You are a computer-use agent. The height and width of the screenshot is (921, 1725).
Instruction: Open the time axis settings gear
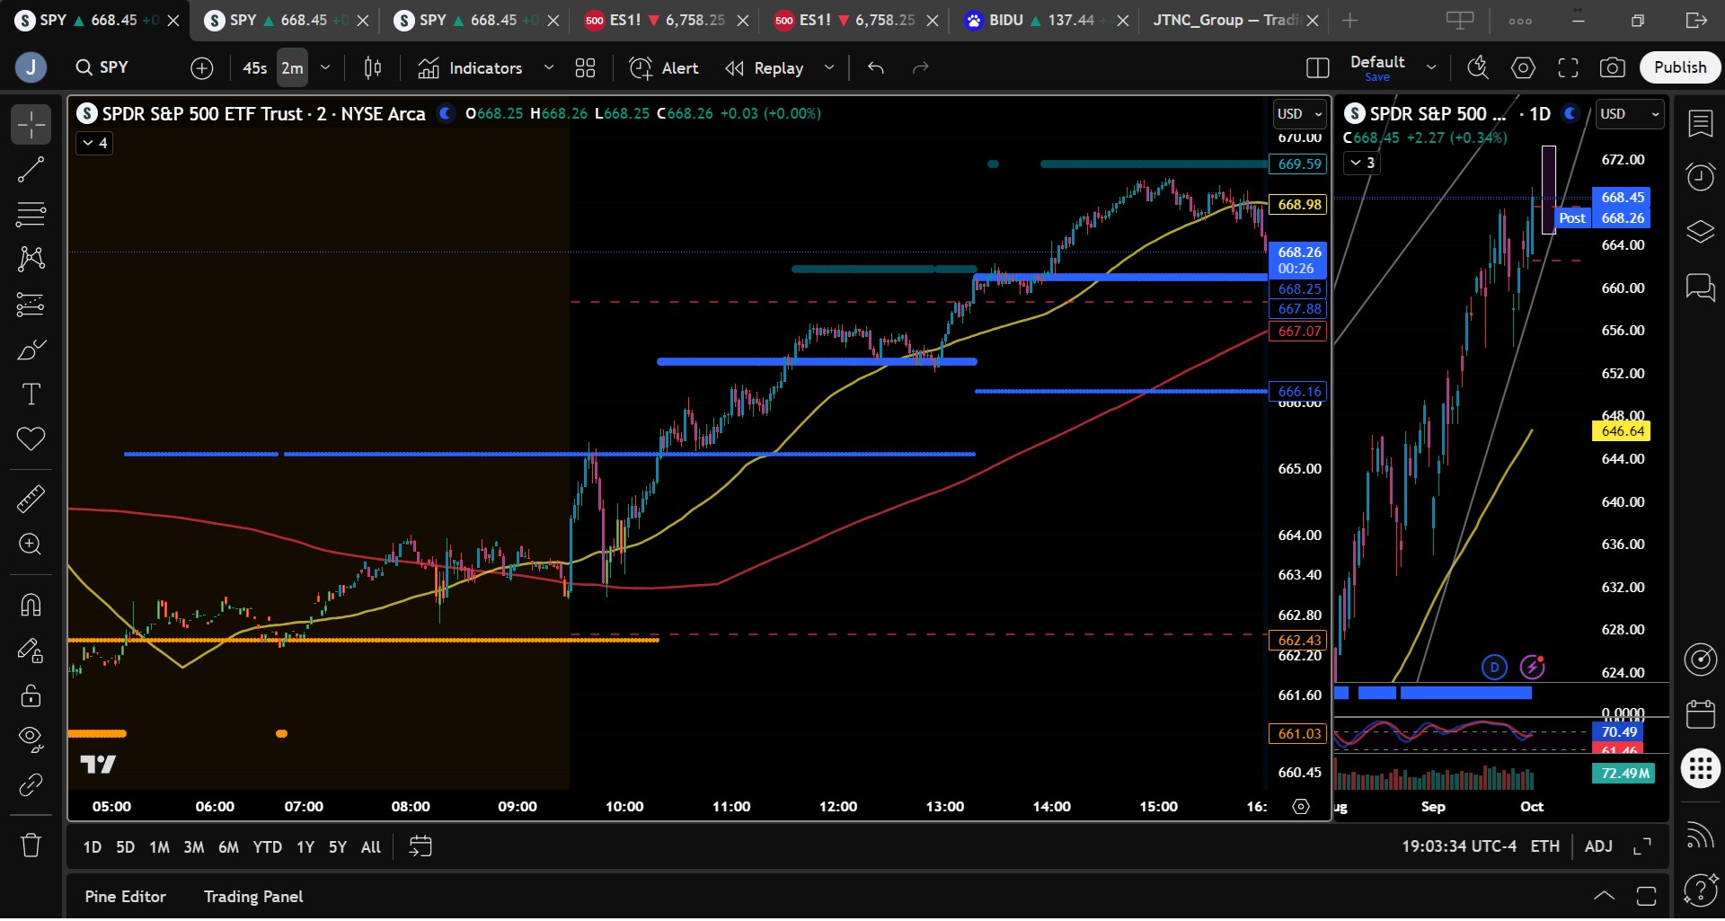(x=1300, y=807)
